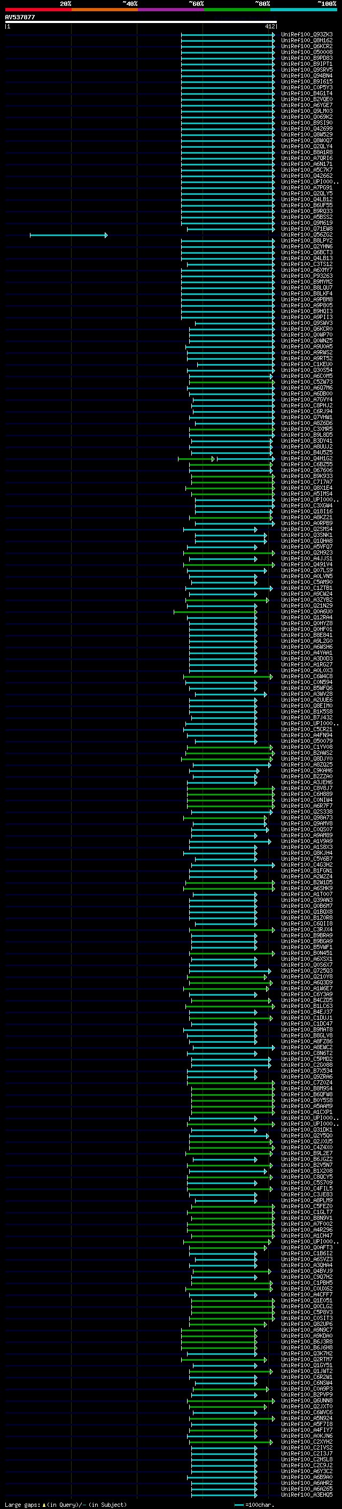Click the cyan ~100% identity legend segment

coord(304,10)
